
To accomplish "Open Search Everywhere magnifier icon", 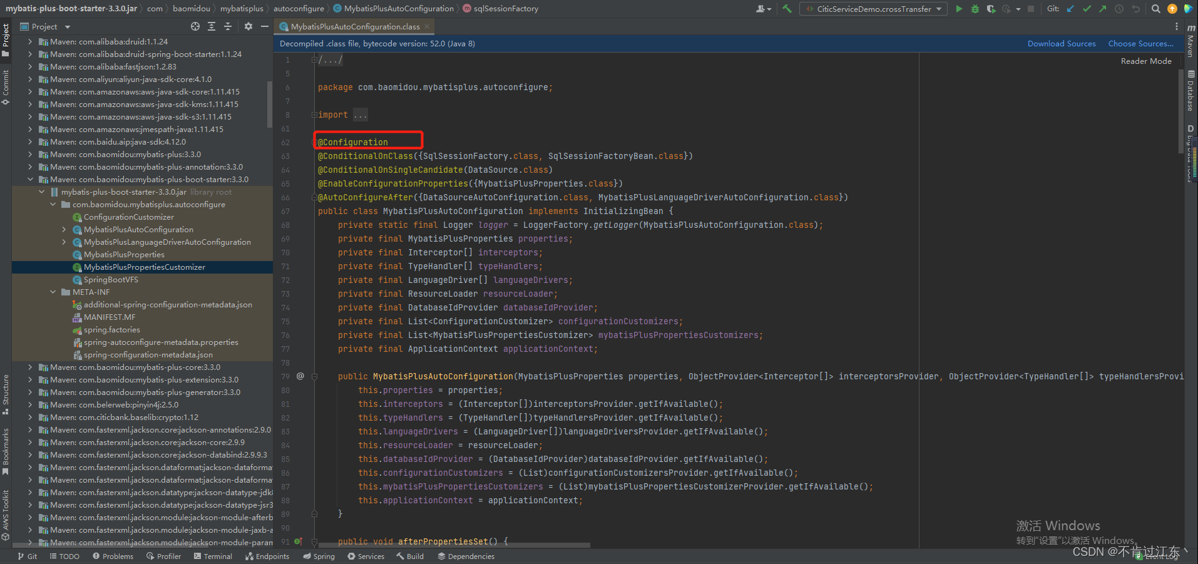I will [1156, 9].
